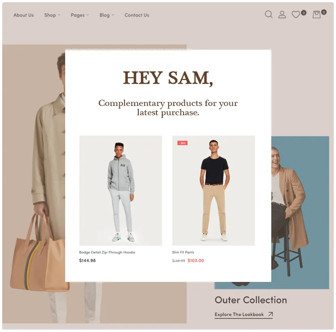Open the Badge Detail Zip-Through Hoodie link
The height and width of the screenshot is (332, 336).
tap(107, 252)
